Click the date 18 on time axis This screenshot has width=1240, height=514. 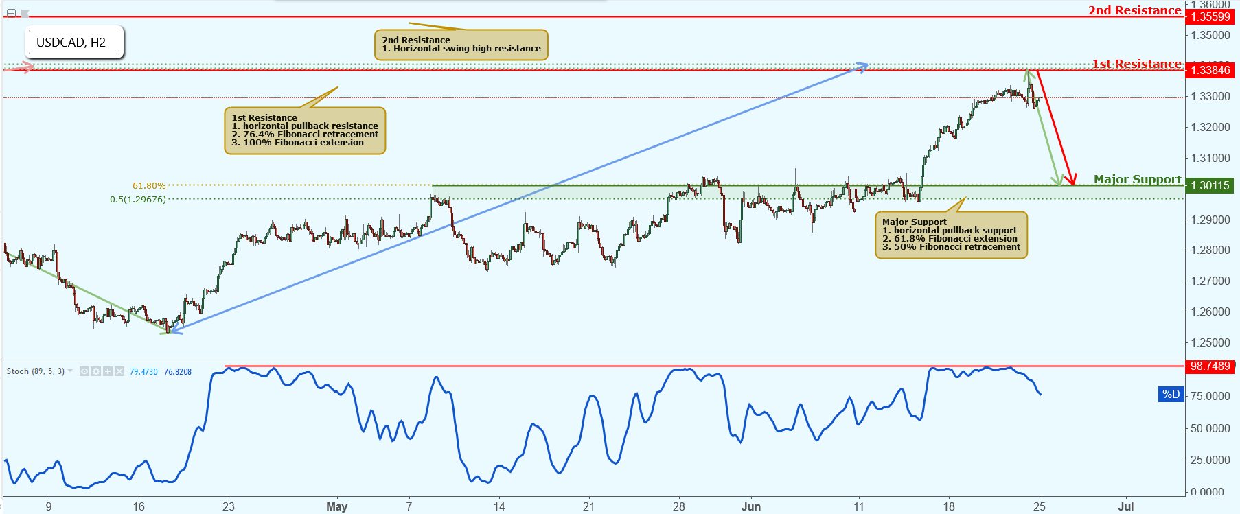[x=949, y=506]
